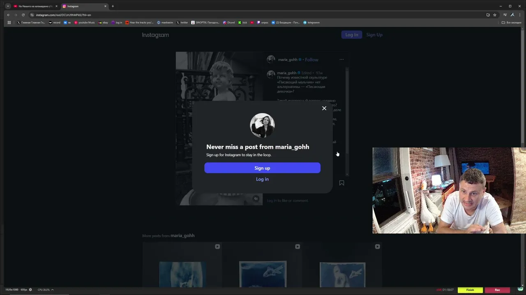Close the sign-up popup with the X
Screen dimensions: 526x295
(324, 108)
